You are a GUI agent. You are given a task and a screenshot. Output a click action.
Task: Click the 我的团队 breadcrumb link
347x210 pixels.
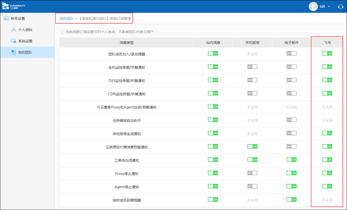[67, 18]
